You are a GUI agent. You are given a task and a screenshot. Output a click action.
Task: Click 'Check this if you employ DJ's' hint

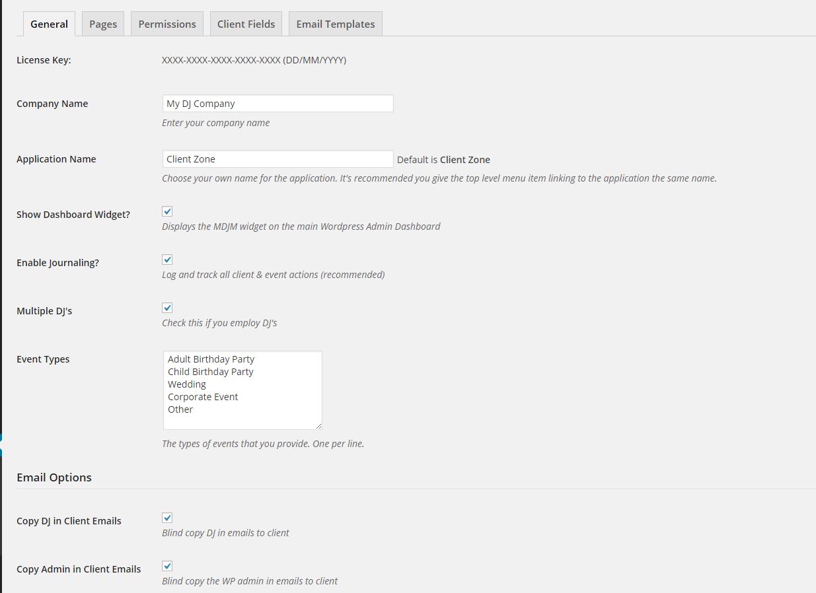[x=219, y=323]
